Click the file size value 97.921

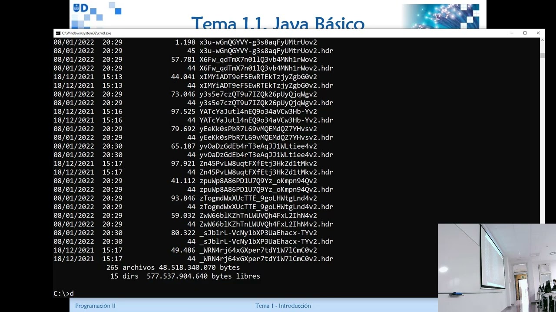coord(183,163)
